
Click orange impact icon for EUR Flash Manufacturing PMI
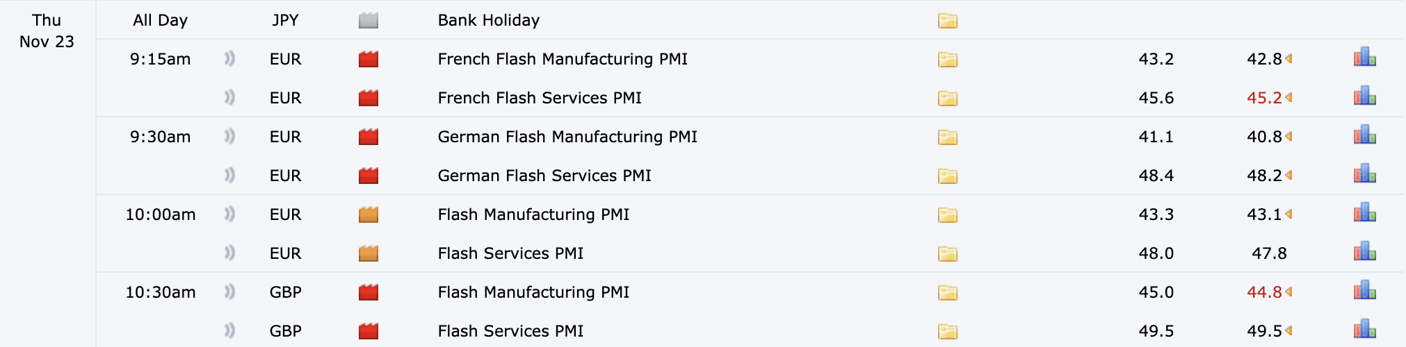coord(369,215)
